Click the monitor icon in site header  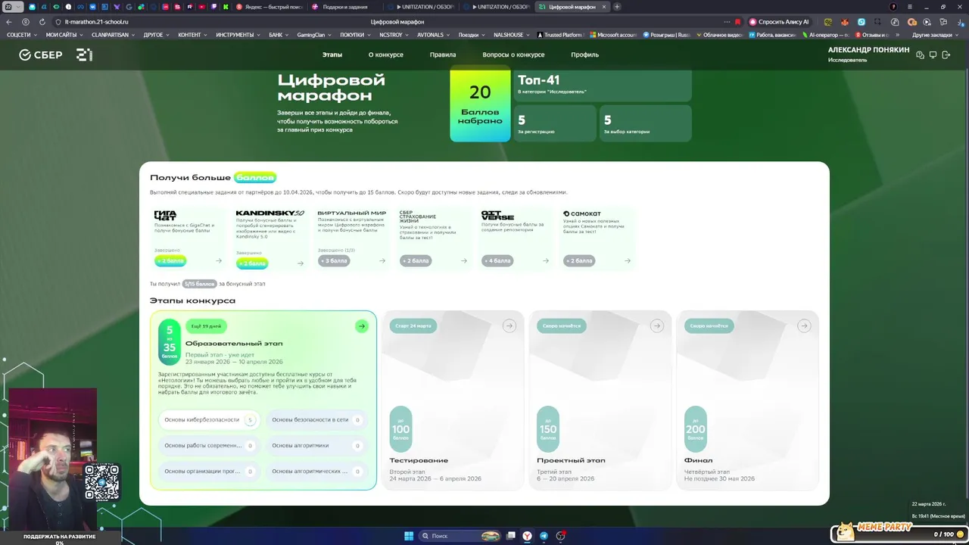933,54
